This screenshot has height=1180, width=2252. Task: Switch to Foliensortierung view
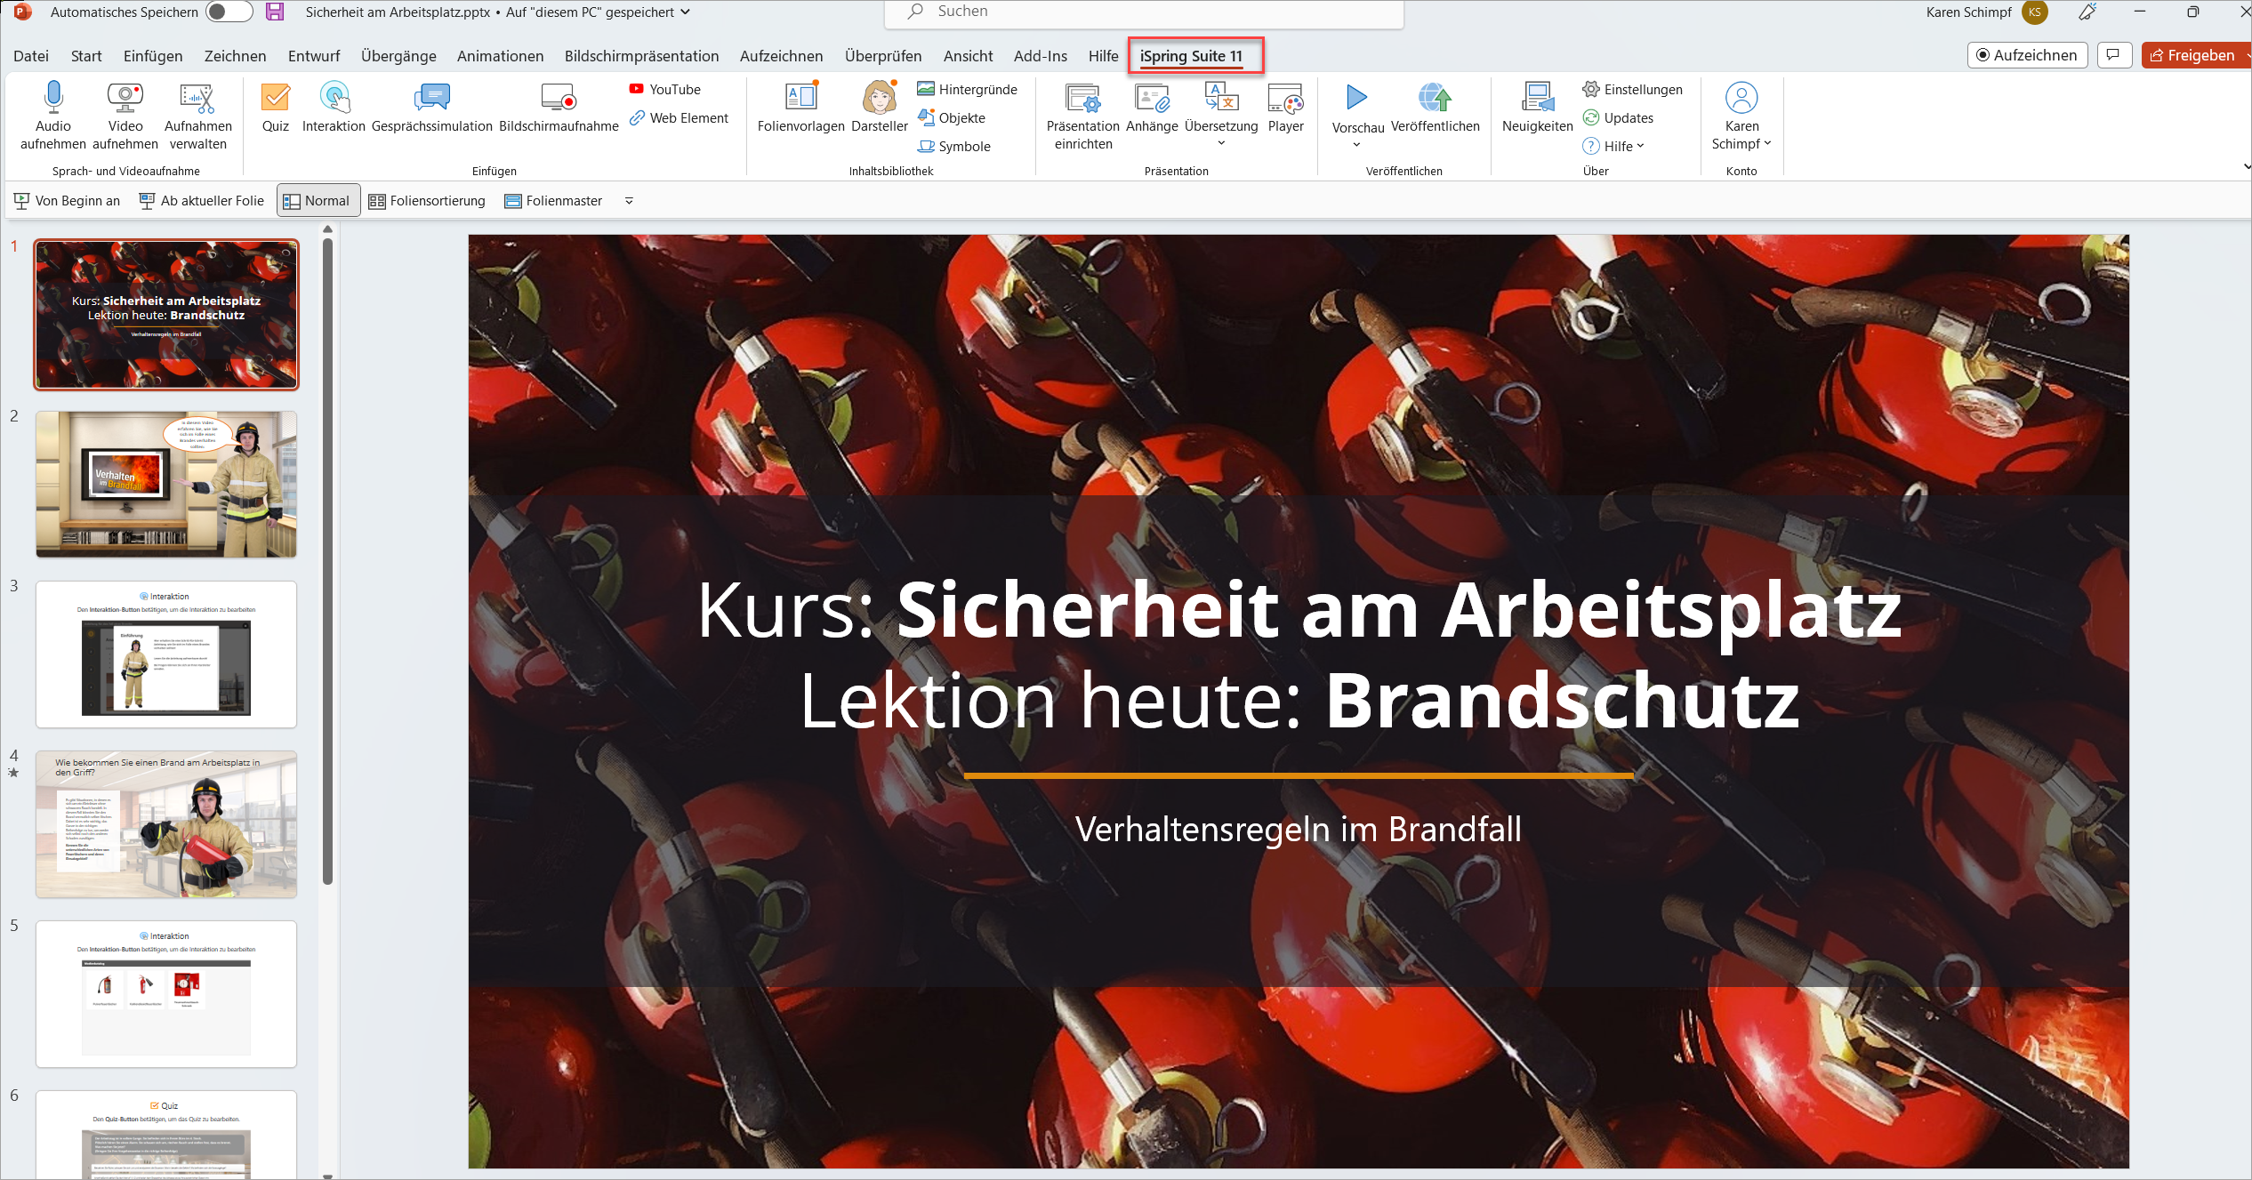click(x=427, y=201)
